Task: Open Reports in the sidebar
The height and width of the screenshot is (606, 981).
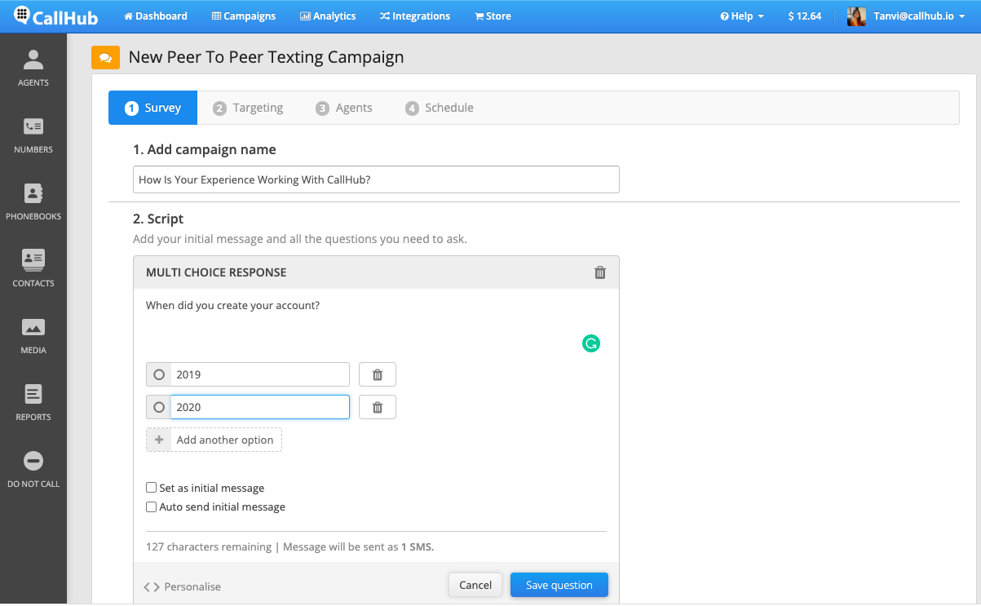Action: point(33,401)
